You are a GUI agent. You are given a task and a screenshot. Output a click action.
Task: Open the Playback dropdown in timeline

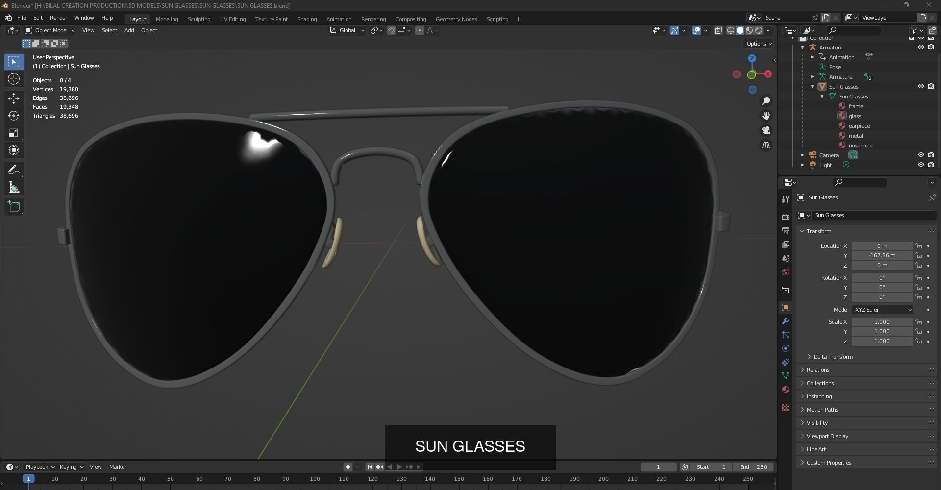[x=40, y=467]
